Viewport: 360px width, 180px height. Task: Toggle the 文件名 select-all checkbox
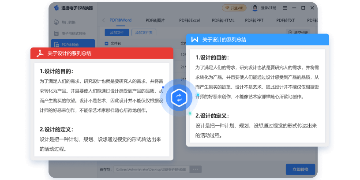pos(106,44)
